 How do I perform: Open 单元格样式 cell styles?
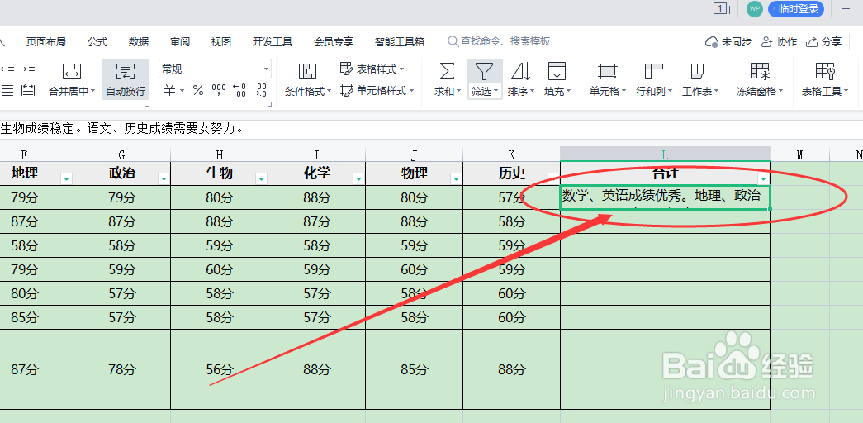point(377,90)
